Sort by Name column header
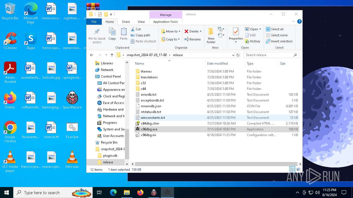The height and width of the screenshot is (198, 353). (x=169, y=64)
